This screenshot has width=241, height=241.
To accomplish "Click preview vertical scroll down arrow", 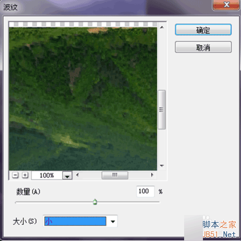I will (x=162, y=165).
